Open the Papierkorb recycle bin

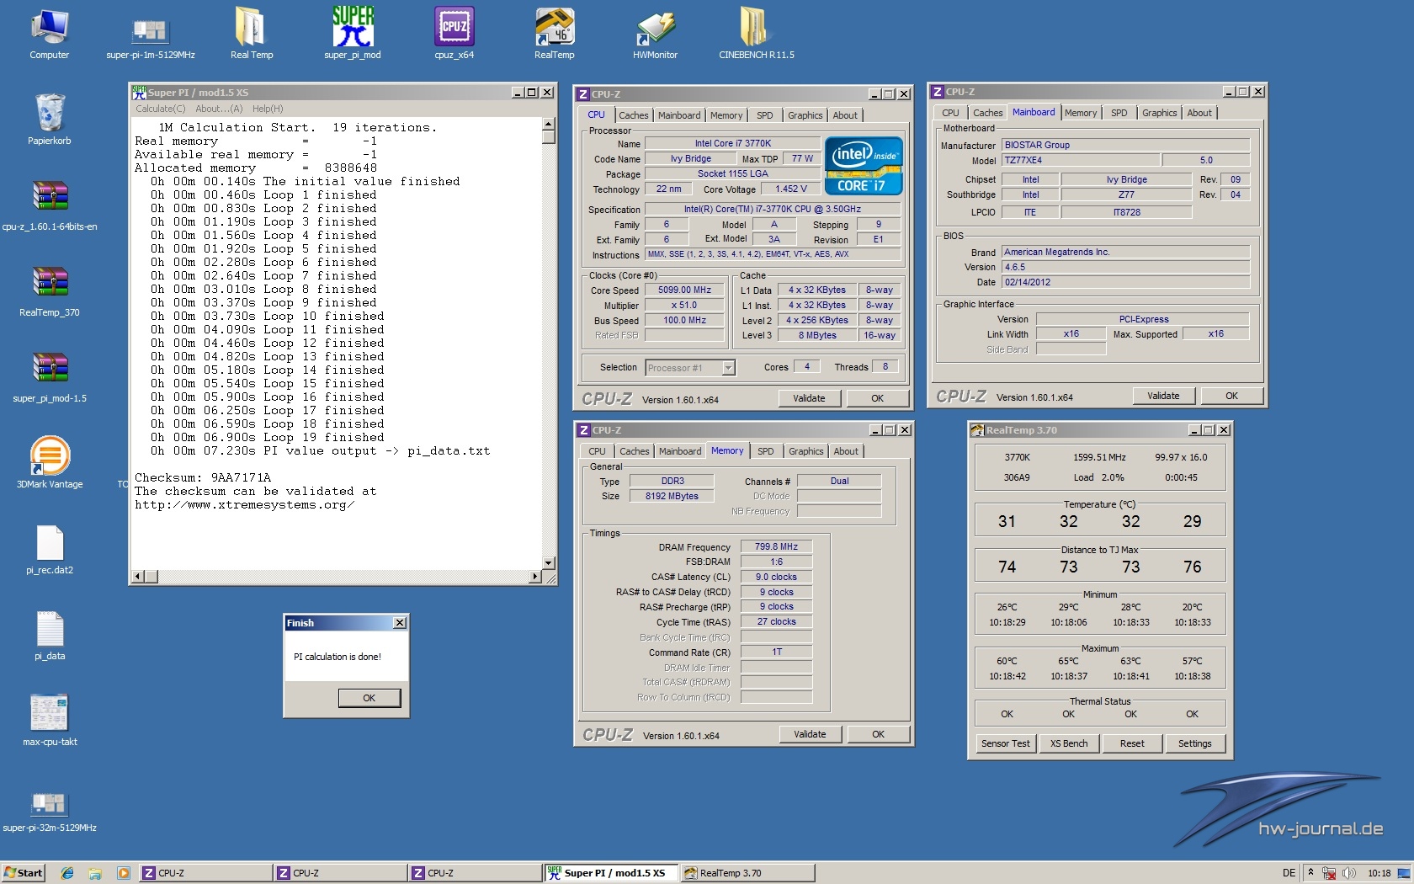tap(49, 120)
